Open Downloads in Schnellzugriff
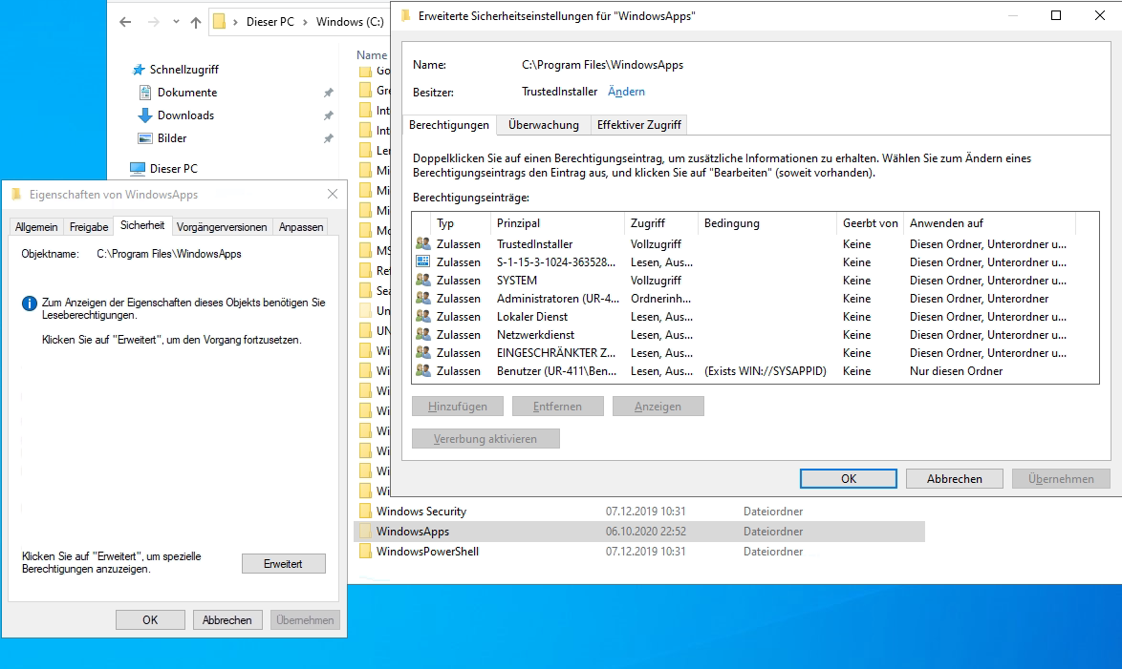Viewport: 1122px width, 669px height. [185, 115]
